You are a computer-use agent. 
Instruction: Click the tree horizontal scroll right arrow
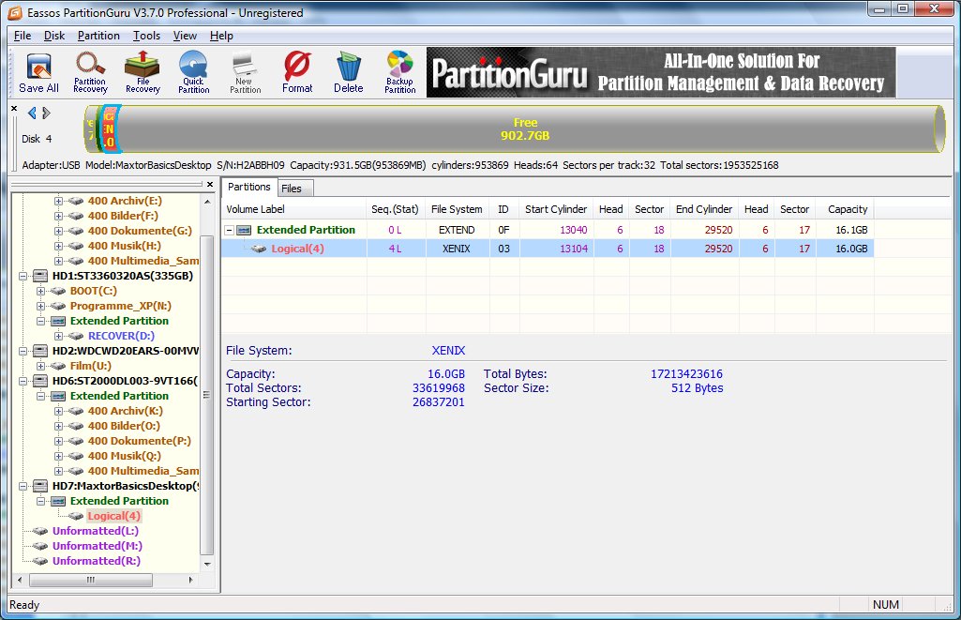pyautogui.click(x=190, y=580)
